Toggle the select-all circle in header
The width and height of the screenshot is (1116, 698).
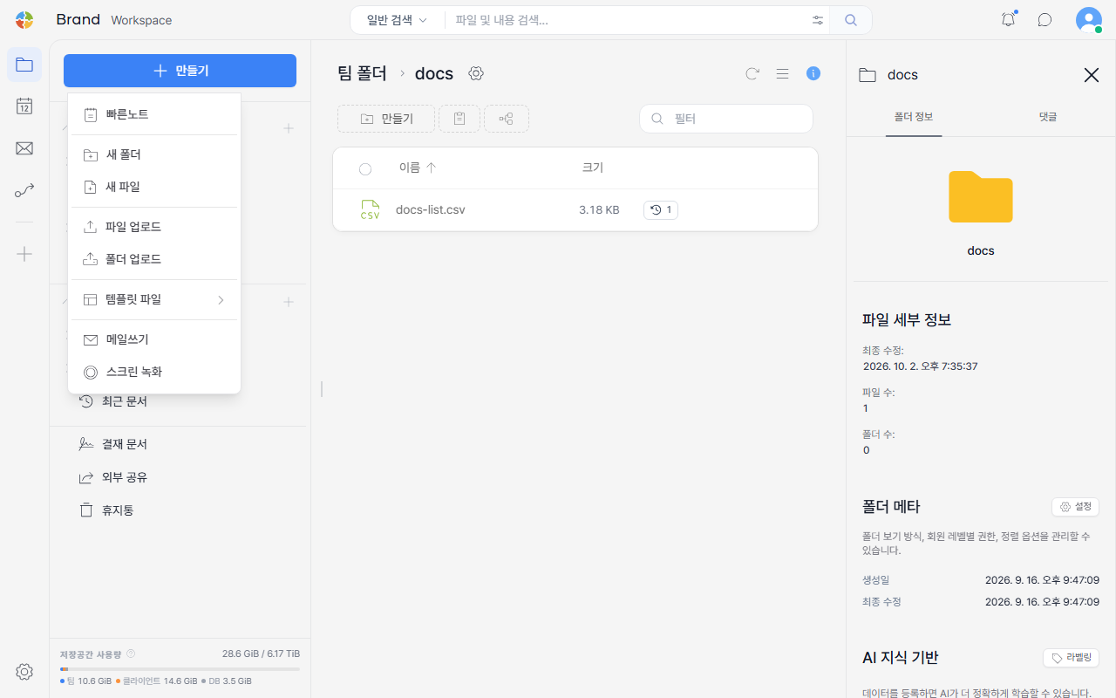365,169
